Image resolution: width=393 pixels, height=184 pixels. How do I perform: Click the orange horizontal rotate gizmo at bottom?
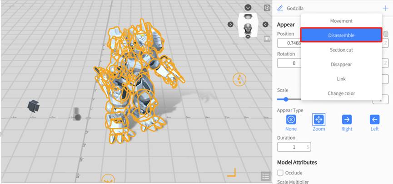tap(108, 179)
